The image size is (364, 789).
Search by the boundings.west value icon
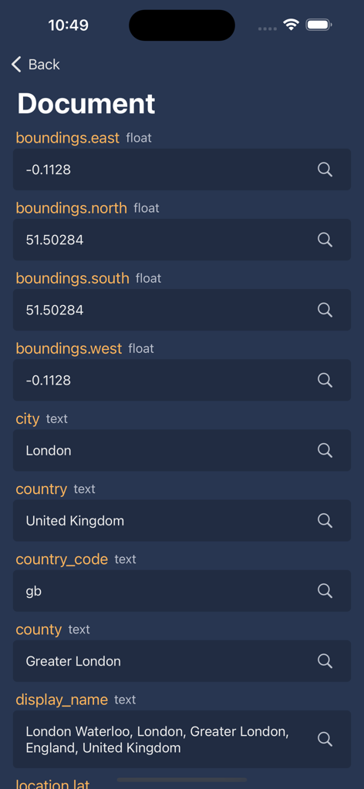point(325,380)
